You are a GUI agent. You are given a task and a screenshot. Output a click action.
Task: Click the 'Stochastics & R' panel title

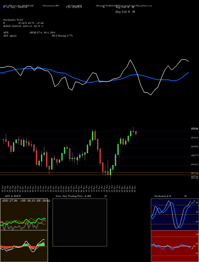(x=163, y=196)
